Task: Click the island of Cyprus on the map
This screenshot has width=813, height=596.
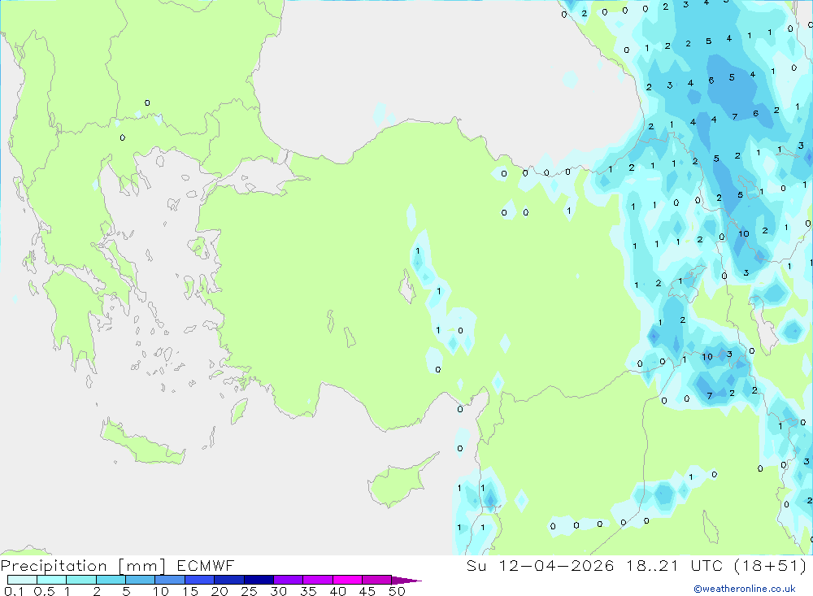Action: pyautogui.click(x=398, y=482)
